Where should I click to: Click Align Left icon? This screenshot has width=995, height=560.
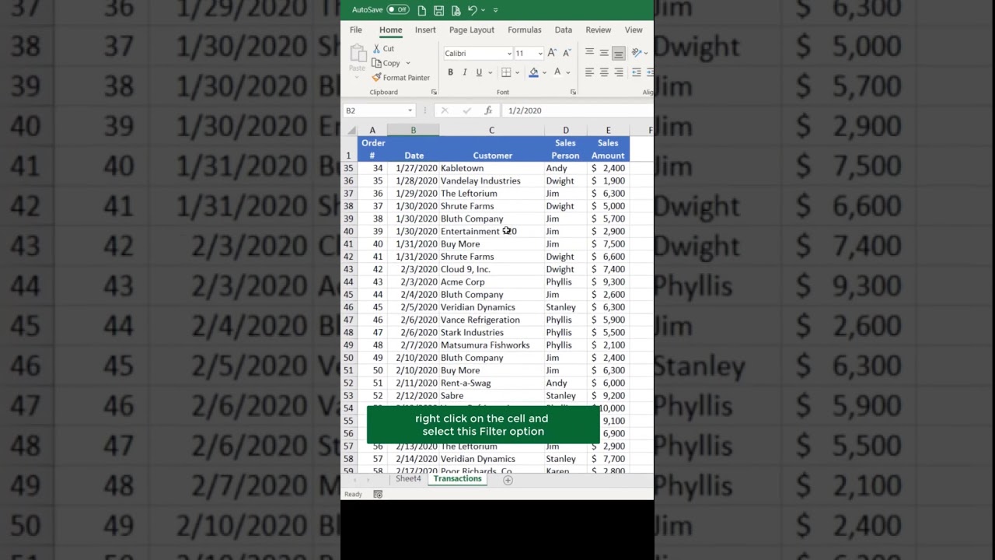[589, 72]
